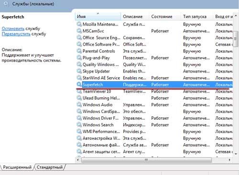Click the gear icon of Агент защиты сет...
The width and height of the screenshot is (239, 175).
tap(79, 152)
